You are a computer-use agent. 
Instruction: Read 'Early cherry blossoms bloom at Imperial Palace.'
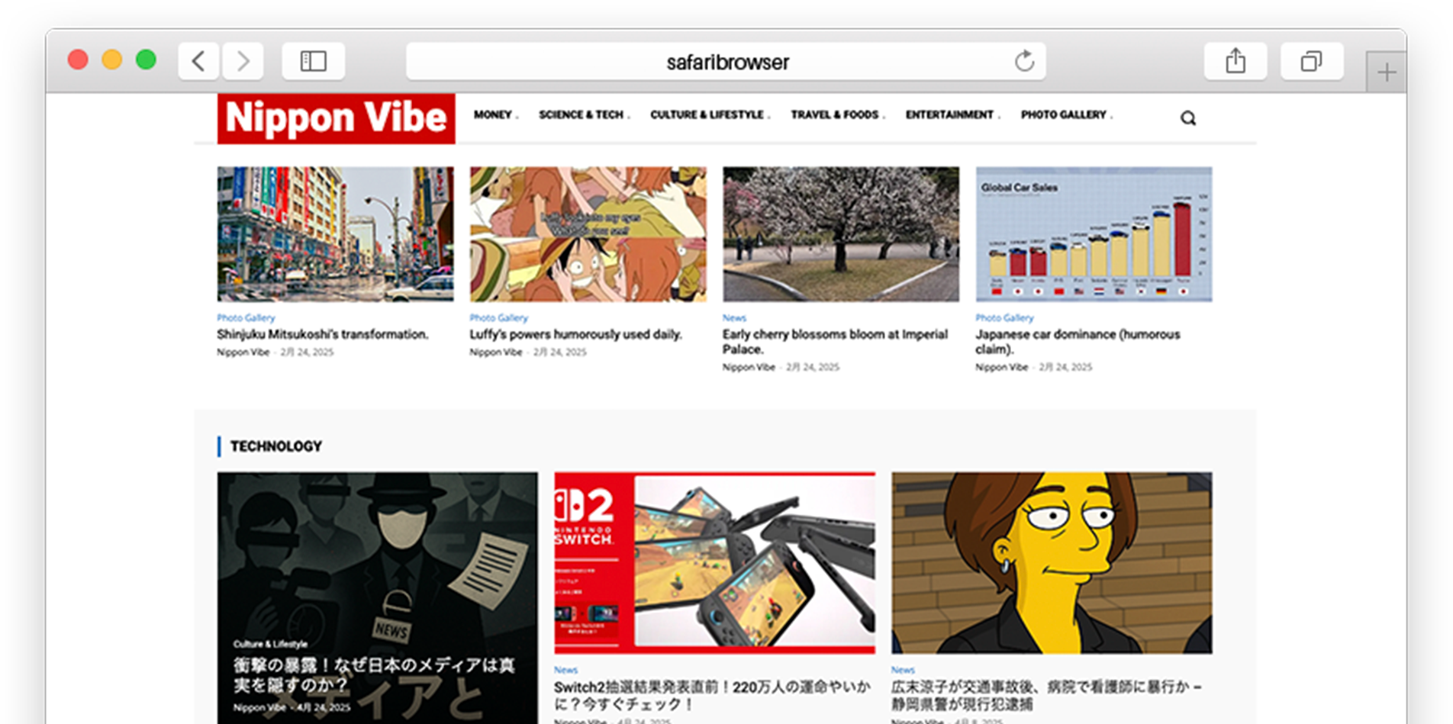(x=835, y=342)
